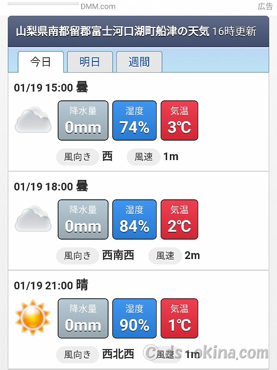Select the 74% humidity tile
Image resolution: width=277 pixels, height=370 pixels.
(134, 121)
